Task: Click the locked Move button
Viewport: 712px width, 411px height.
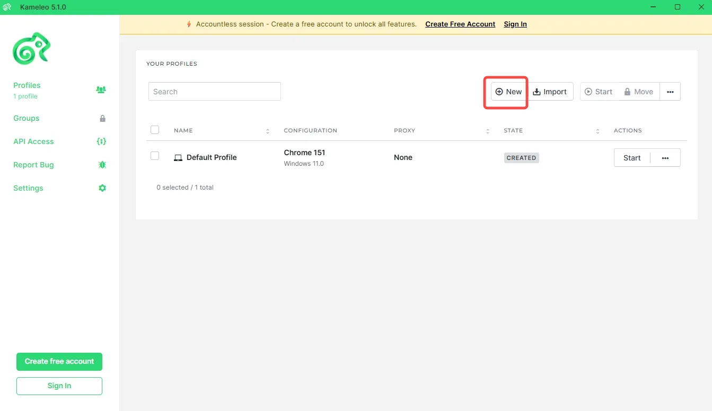Action: (639, 92)
